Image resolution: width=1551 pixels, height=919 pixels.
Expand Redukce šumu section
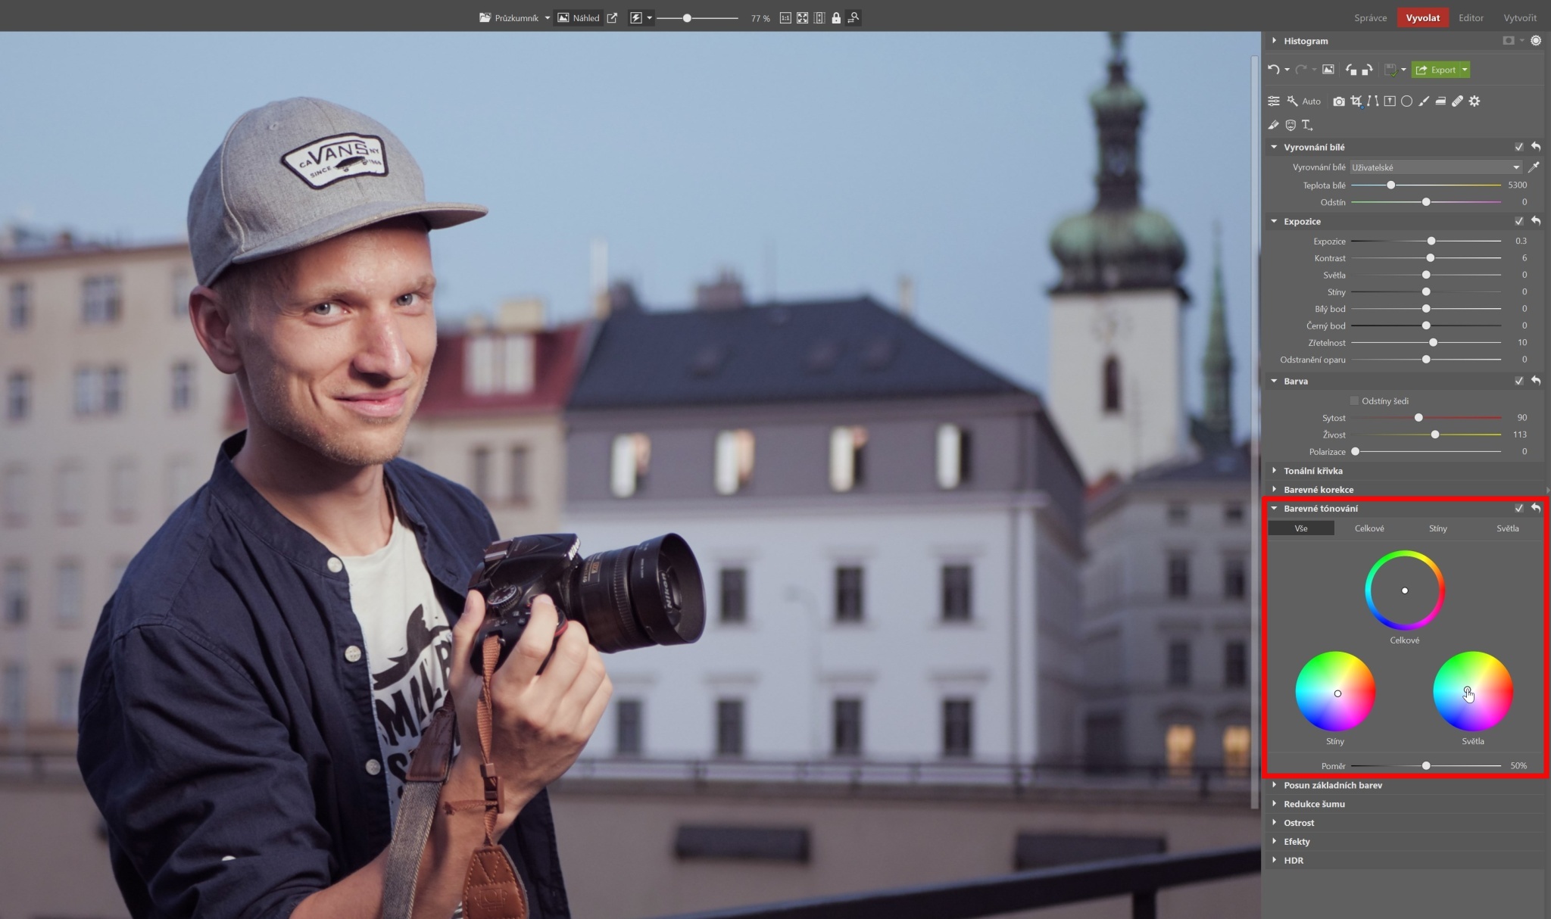click(1275, 803)
